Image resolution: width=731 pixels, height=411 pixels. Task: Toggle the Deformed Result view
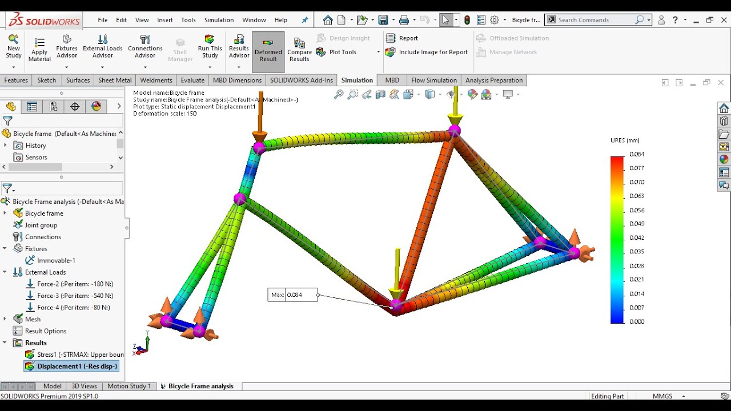tap(268, 51)
